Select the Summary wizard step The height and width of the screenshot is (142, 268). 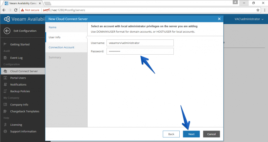point(66,57)
